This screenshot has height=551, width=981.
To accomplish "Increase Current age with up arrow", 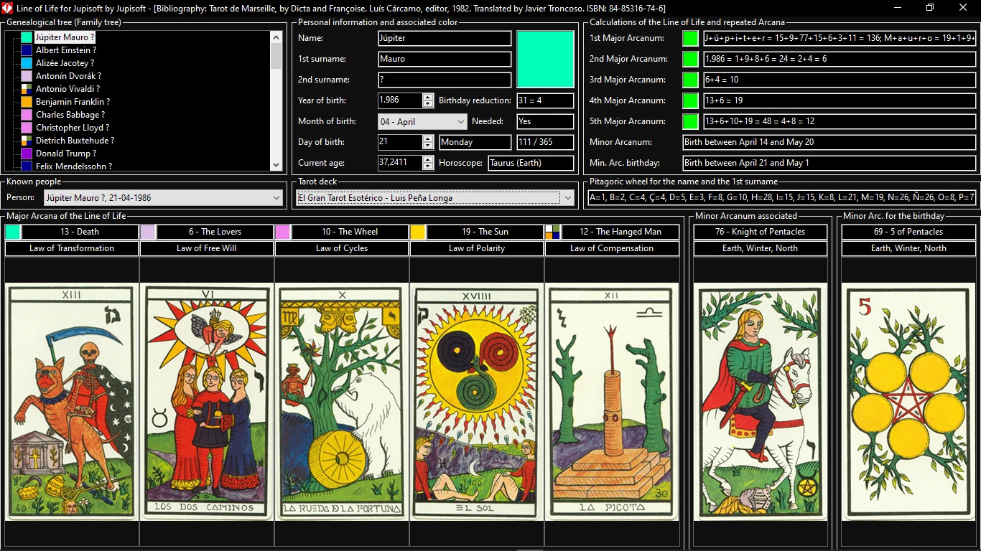I will (428, 159).
